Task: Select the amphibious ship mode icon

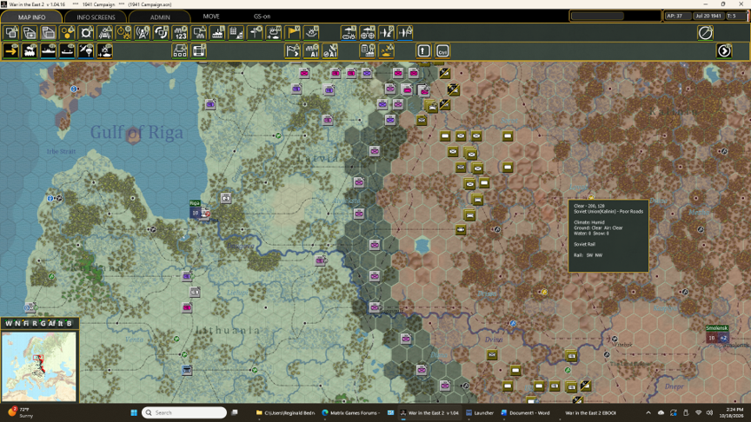Action: [67, 50]
